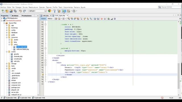Click the editor vertical scrollbar thumb
The height and width of the screenshot is (102, 182).
tap(179, 76)
